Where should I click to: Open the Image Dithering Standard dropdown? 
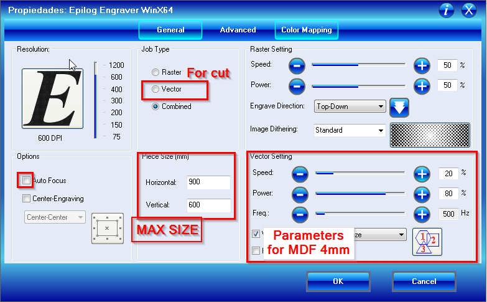point(350,130)
